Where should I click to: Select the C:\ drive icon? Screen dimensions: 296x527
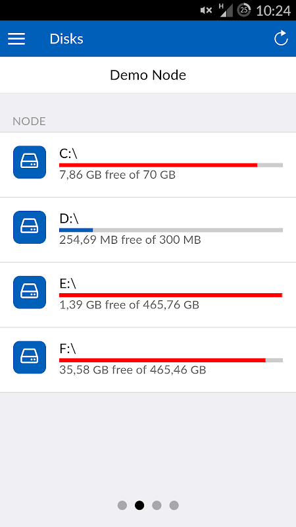click(30, 162)
